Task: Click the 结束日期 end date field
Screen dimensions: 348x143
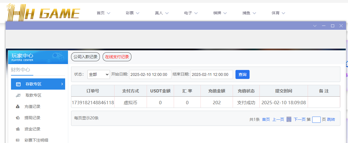Action: tap(212, 74)
